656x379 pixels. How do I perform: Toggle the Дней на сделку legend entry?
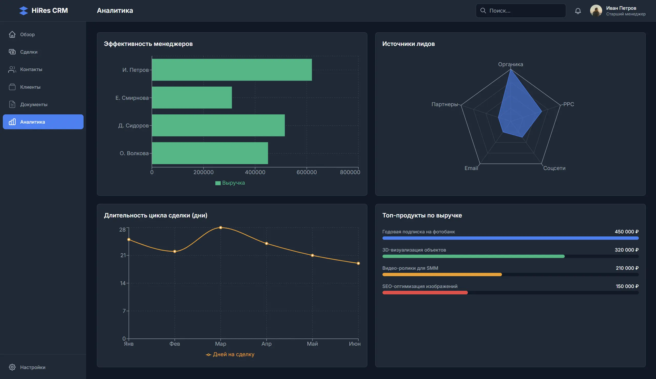[x=230, y=354]
